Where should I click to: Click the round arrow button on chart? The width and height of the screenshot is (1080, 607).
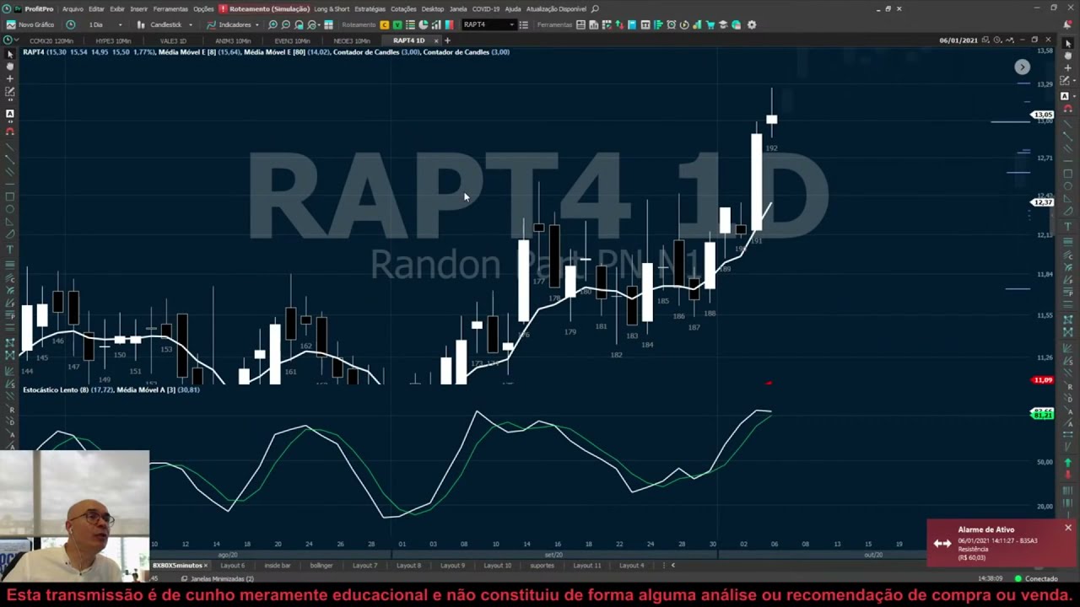1022,67
